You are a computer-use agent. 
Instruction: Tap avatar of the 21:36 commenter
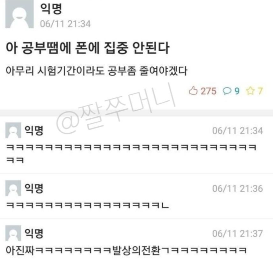coord(13,188)
